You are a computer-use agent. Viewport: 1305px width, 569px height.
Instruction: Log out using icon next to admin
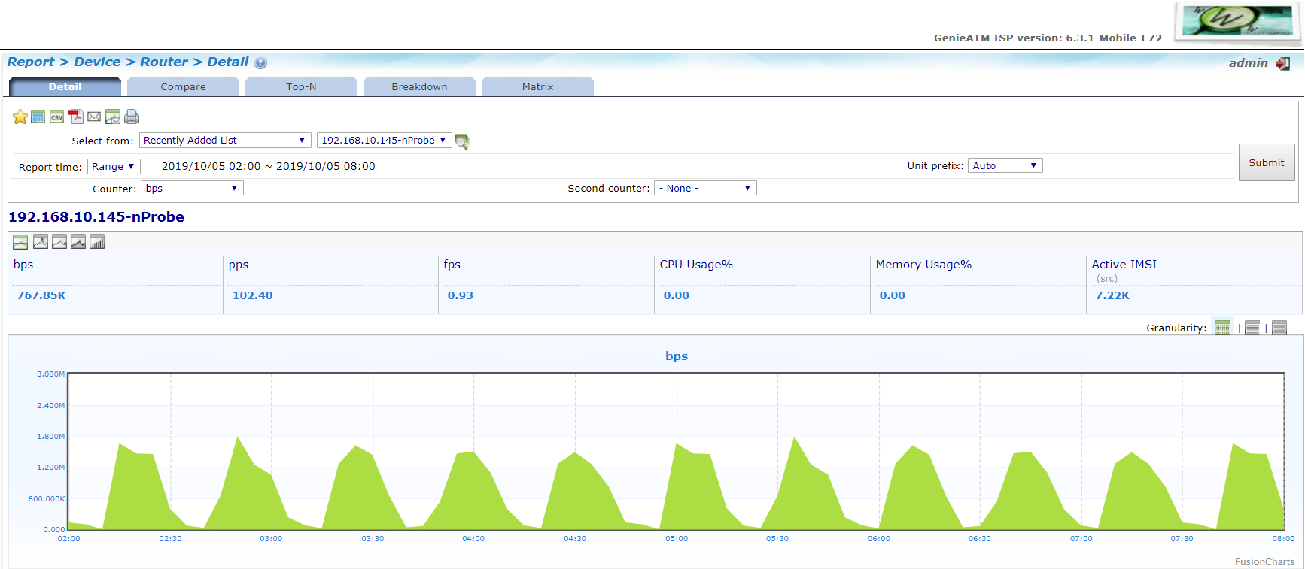[1283, 64]
